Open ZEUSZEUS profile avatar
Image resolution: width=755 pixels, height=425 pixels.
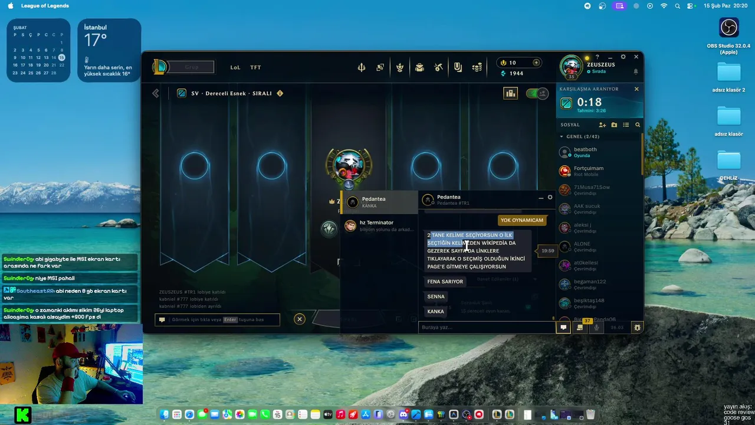coord(571,67)
